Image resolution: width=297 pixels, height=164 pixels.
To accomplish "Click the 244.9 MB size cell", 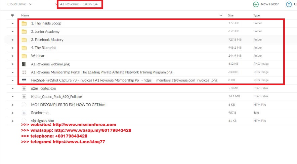I will [x=235, y=56].
